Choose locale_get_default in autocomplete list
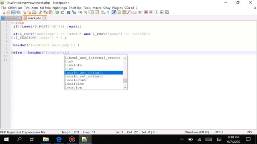This screenshot has height=144, width=257. click(94, 72)
